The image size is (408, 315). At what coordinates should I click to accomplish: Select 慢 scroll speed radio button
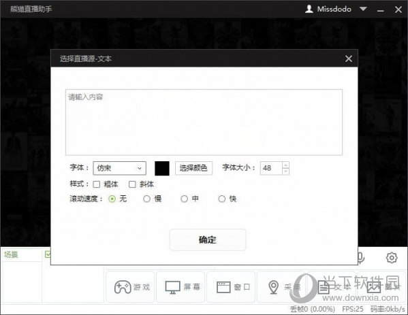click(146, 199)
